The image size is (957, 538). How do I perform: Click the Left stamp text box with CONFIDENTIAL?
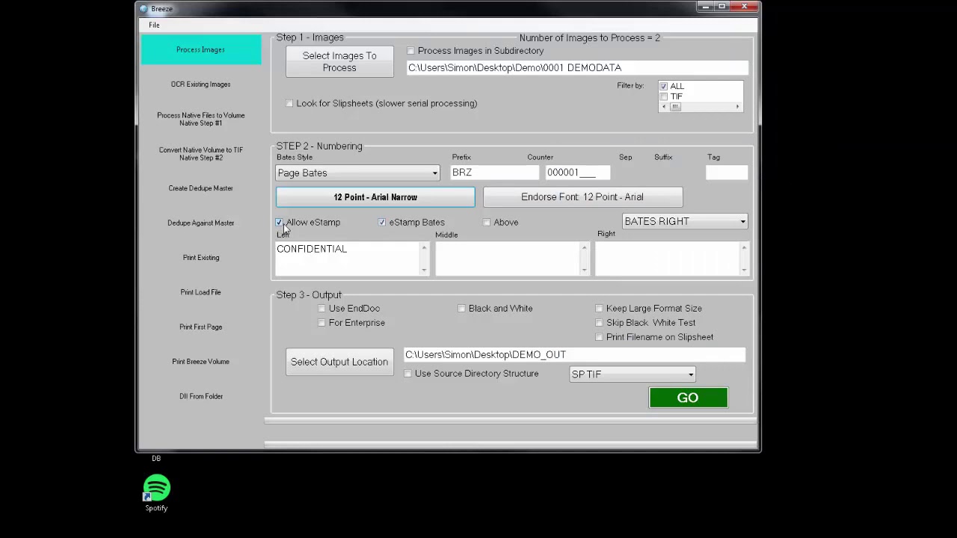point(348,258)
